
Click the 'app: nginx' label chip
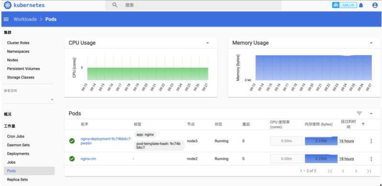145,134
